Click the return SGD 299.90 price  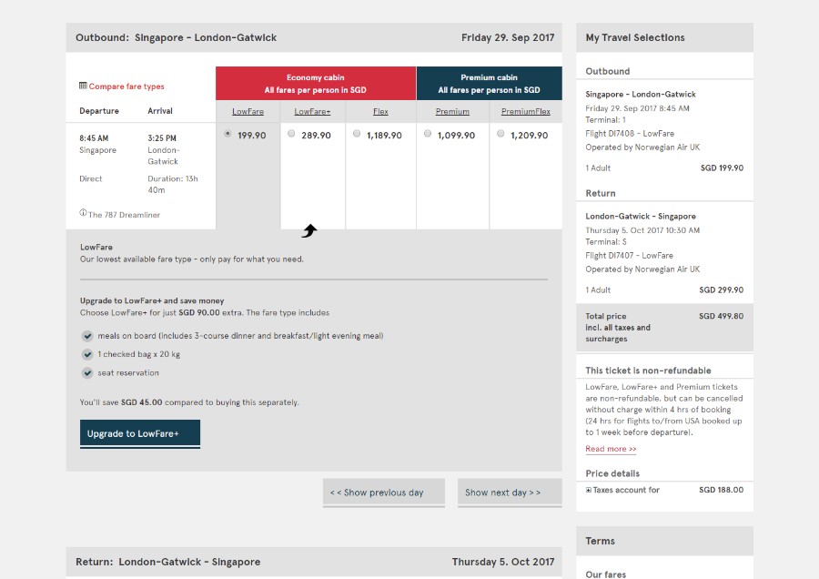[x=722, y=290]
